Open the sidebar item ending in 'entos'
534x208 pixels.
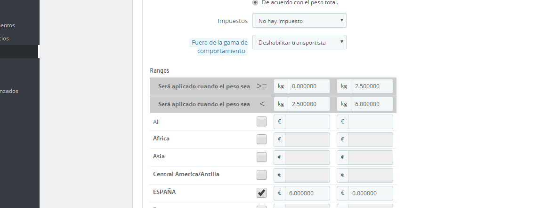click(8, 25)
